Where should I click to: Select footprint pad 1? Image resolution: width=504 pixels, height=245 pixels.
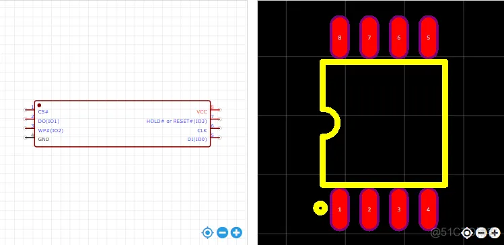coord(340,209)
